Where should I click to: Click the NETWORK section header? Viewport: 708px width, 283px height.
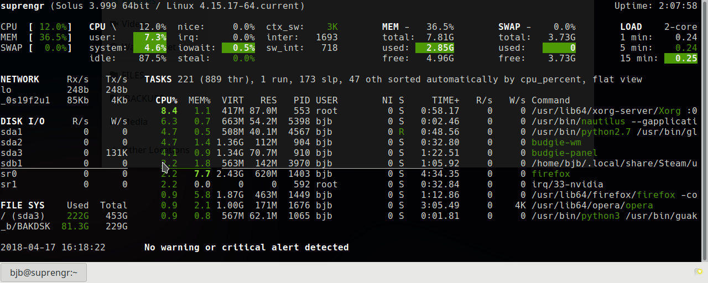point(20,79)
